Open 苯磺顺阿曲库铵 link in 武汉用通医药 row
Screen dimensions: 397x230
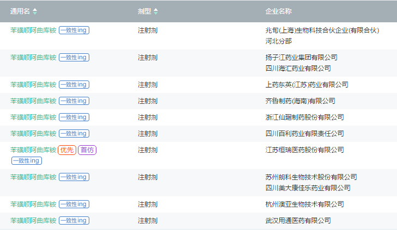pos(33,221)
